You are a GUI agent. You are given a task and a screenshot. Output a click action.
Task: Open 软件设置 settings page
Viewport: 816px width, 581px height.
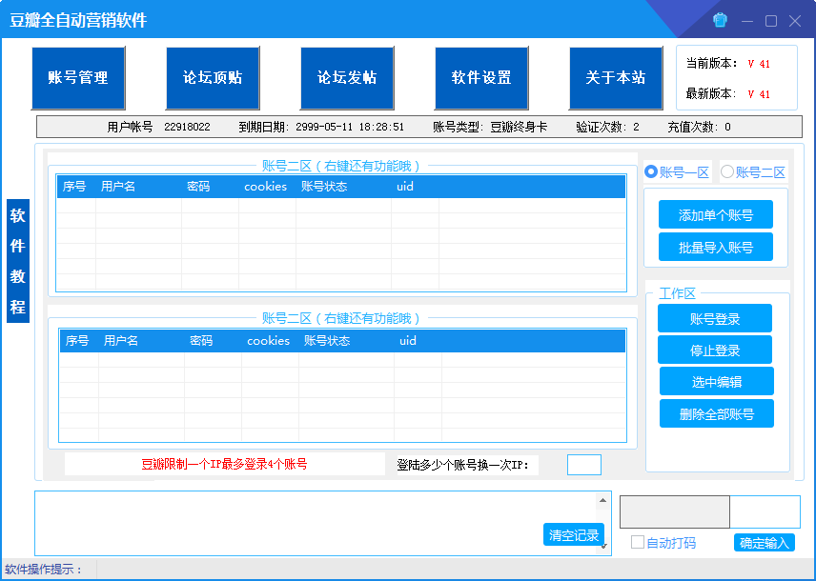[481, 78]
